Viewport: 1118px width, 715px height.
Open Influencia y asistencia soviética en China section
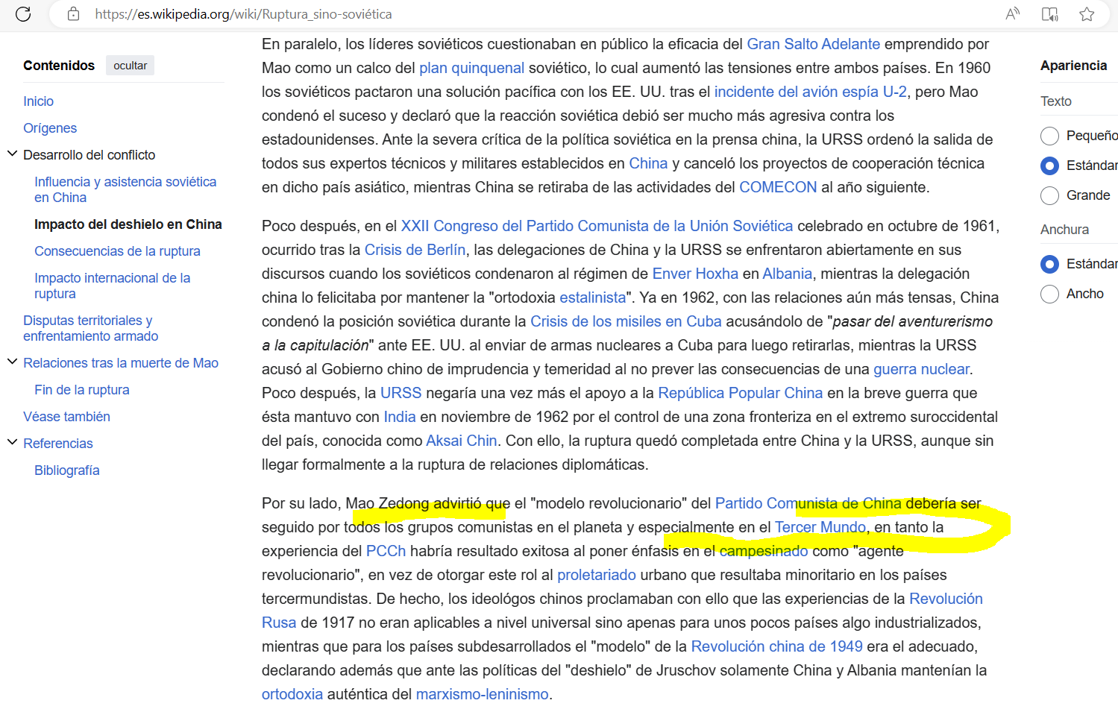125,189
